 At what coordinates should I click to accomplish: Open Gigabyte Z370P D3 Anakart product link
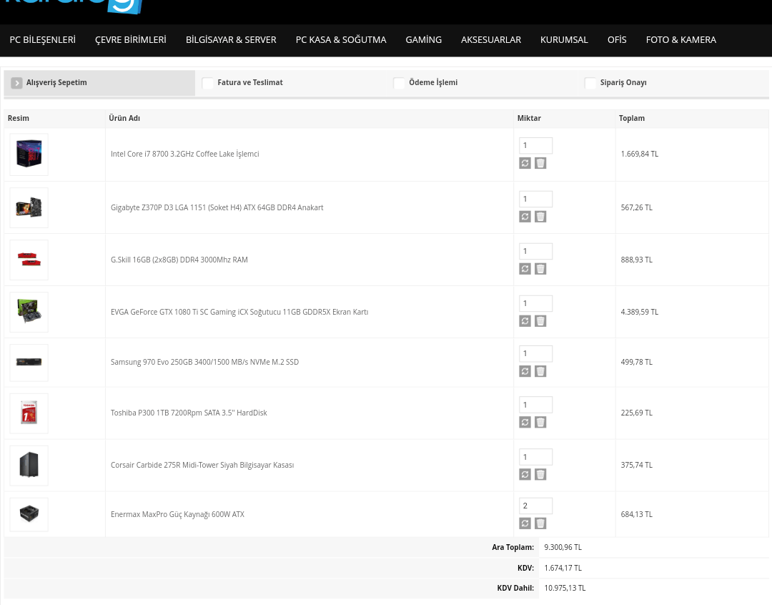[x=217, y=208]
